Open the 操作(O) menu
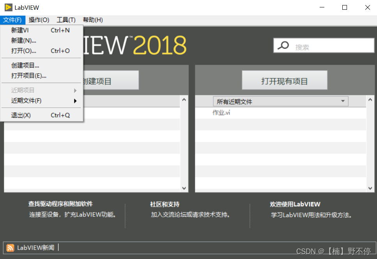 pos(39,20)
